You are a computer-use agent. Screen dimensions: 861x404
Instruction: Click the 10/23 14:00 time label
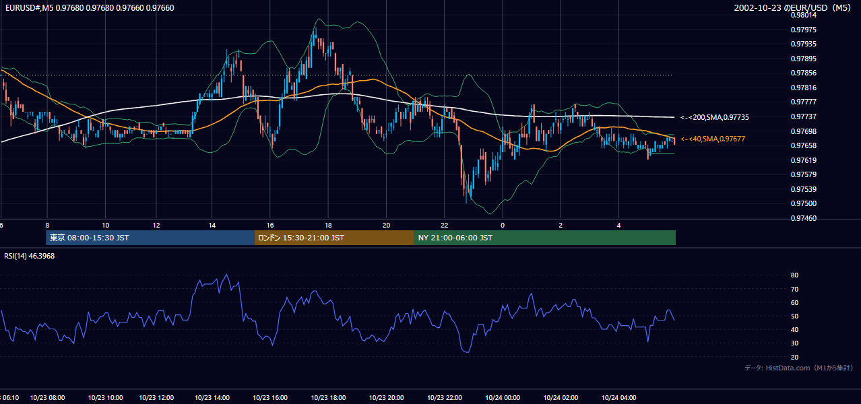[212, 398]
